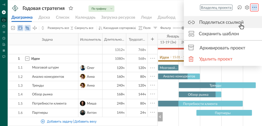The image size is (262, 126).
Task: Click the Задача column header
Action: point(47,40)
